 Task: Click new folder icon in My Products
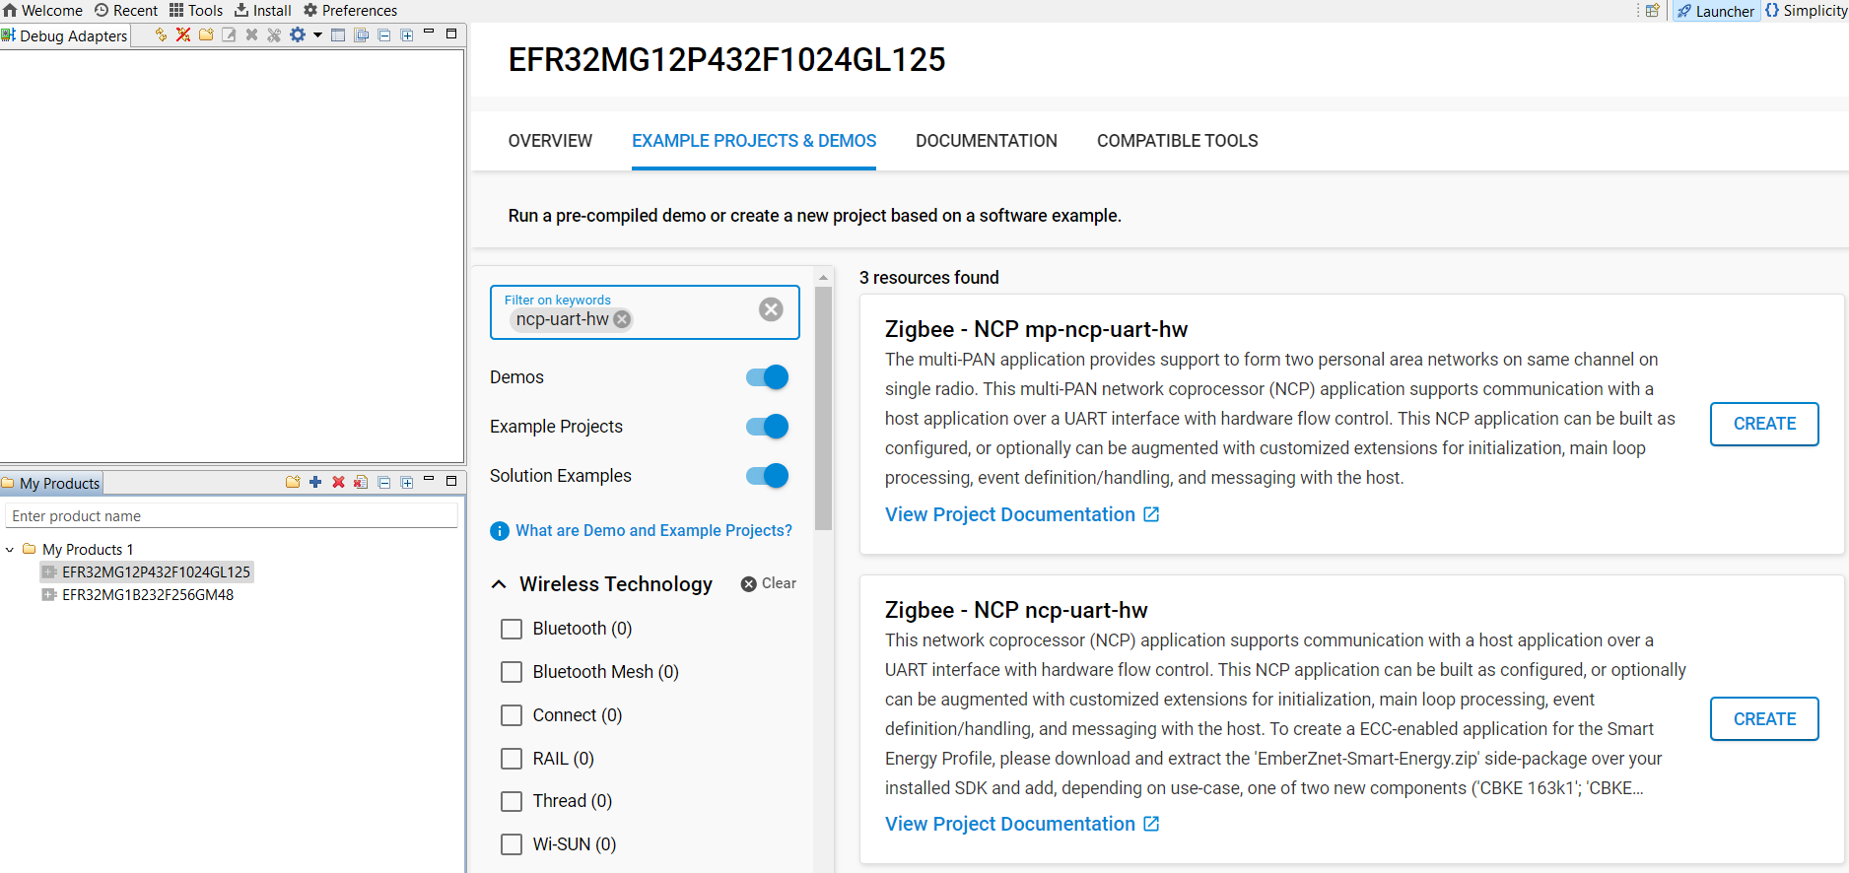coord(293,482)
